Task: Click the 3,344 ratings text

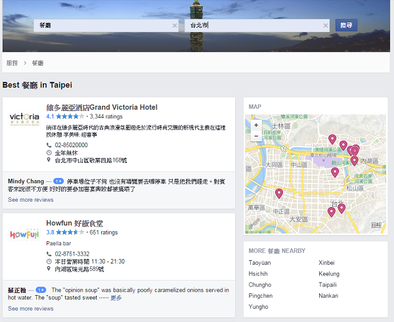Action: click(x=106, y=116)
